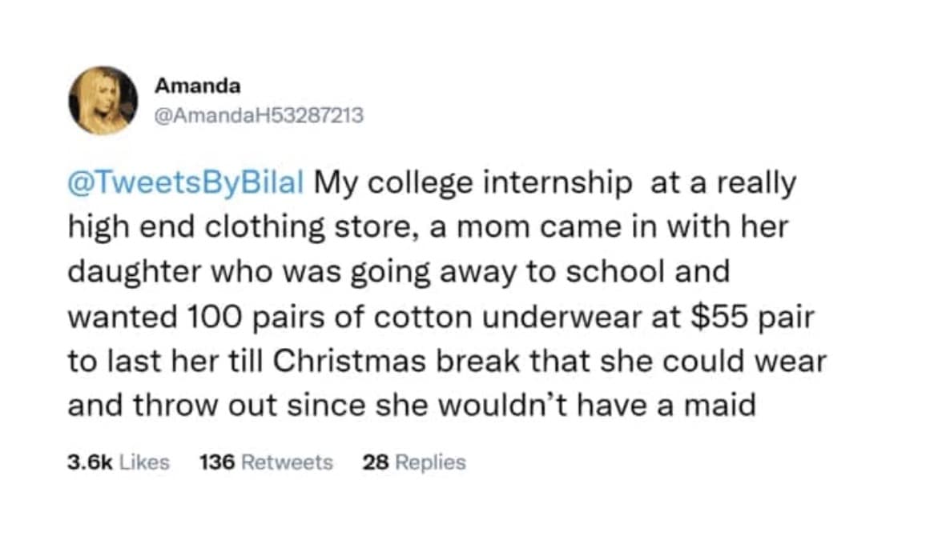Open the Retweets label
The image size is (942, 544).
(287, 462)
